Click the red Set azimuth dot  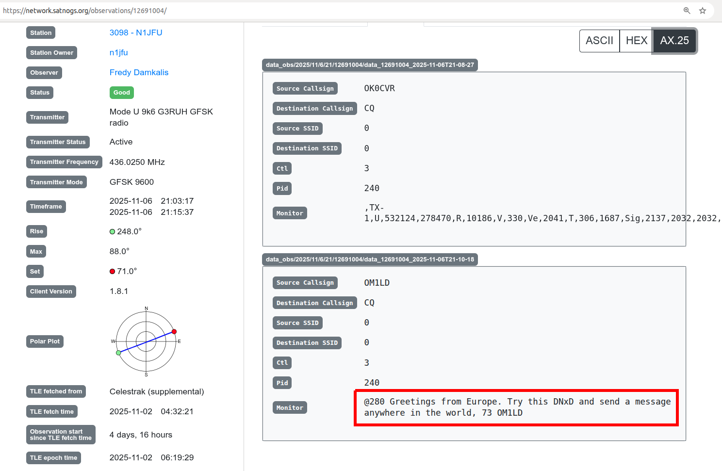112,272
